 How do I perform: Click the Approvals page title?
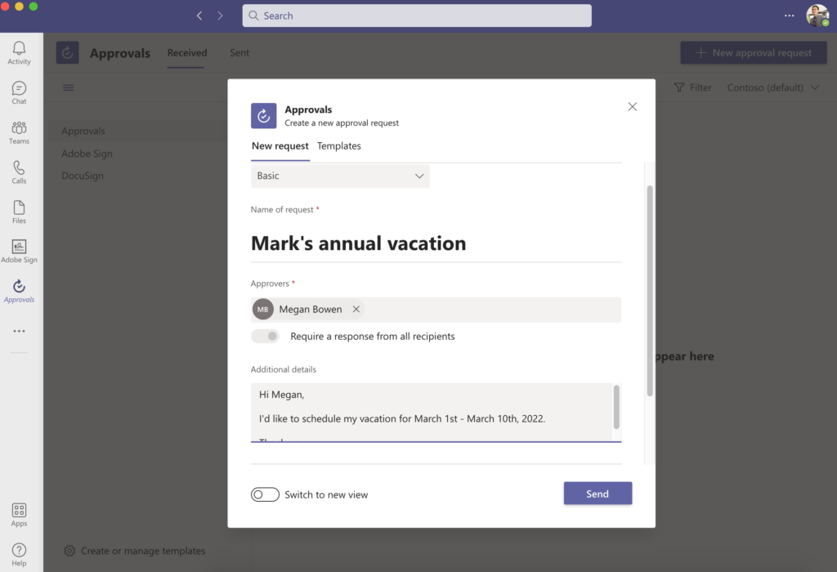[120, 53]
